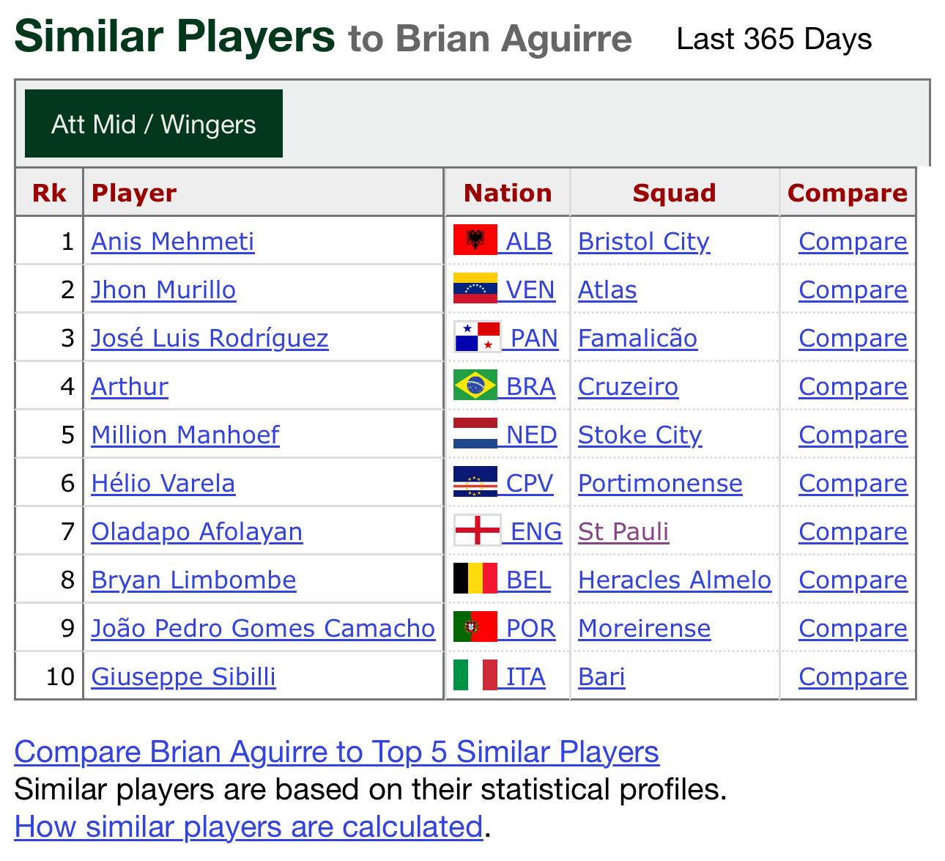Click the Belgium flag icon
This screenshot has height=861, width=945.
tap(475, 578)
